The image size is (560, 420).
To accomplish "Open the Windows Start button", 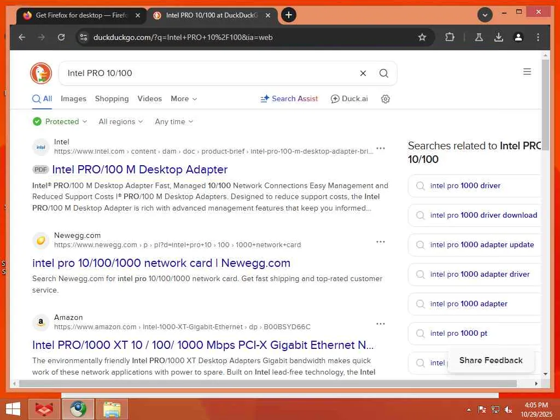I will pos(13,409).
